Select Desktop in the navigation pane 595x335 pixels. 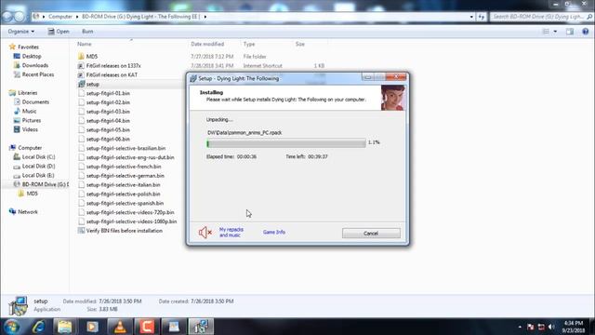31,56
